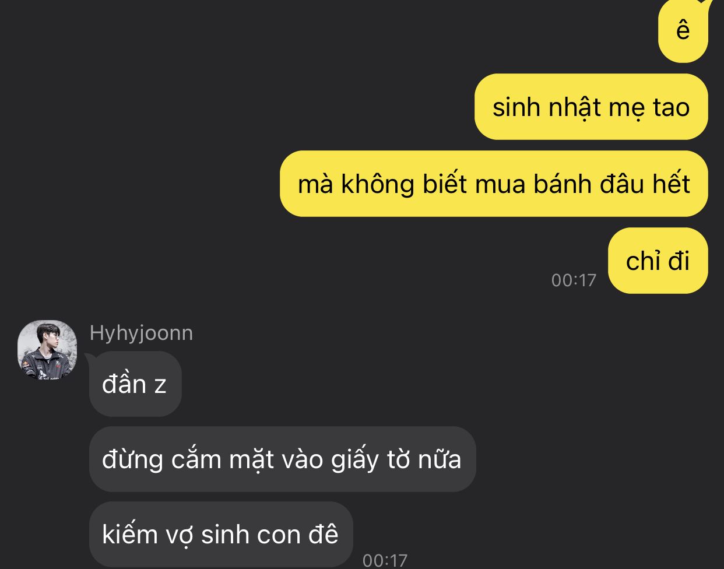Select the "chỉ đi" sent message
Image resolution: width=724 pixels, height=569 pixels.
[x=658, y=261]
